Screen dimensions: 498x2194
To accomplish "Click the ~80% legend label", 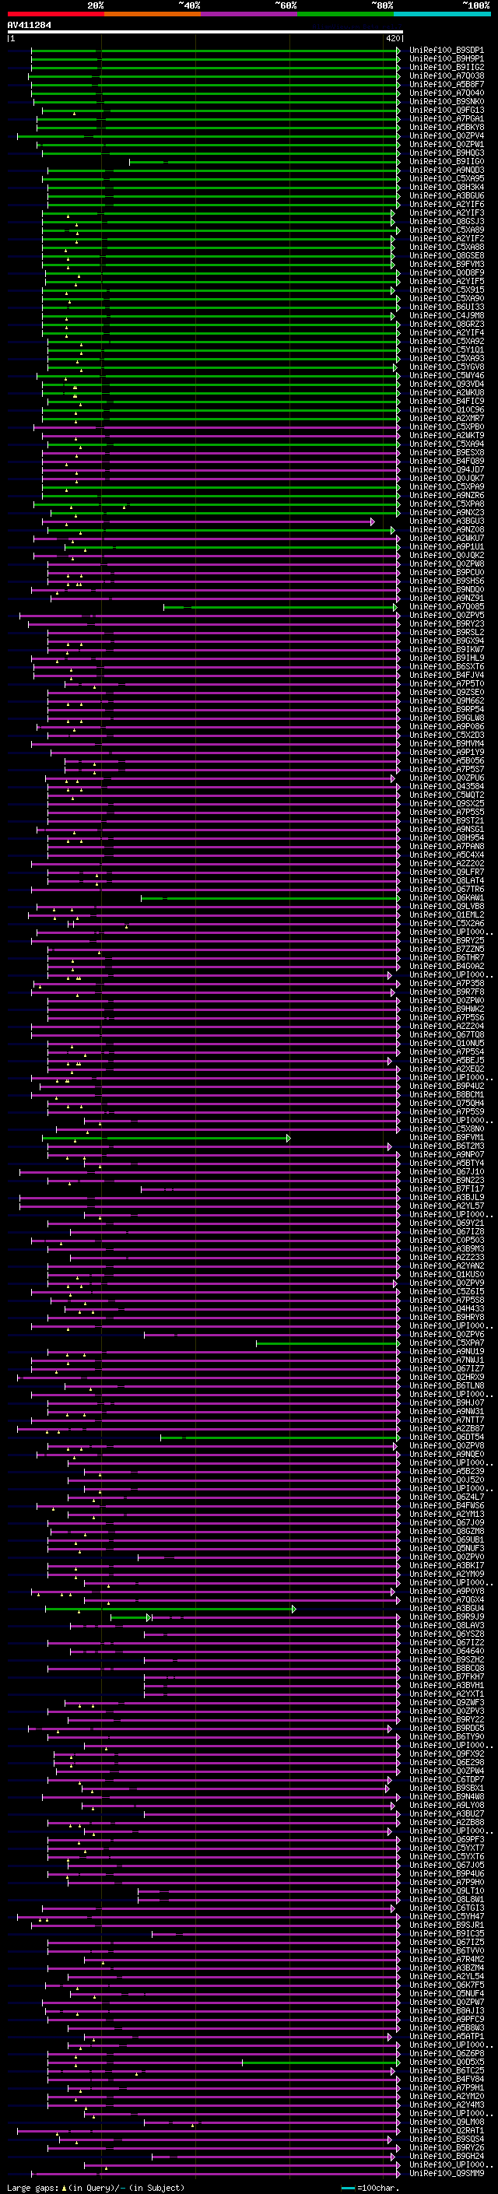I will tap(381, 5).
